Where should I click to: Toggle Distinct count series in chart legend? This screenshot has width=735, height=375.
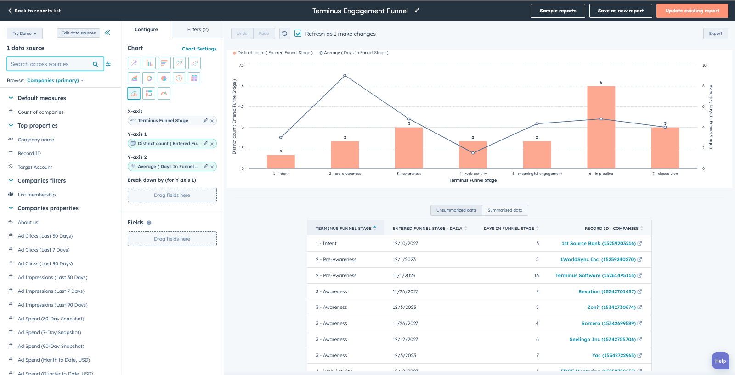[273, 53]
